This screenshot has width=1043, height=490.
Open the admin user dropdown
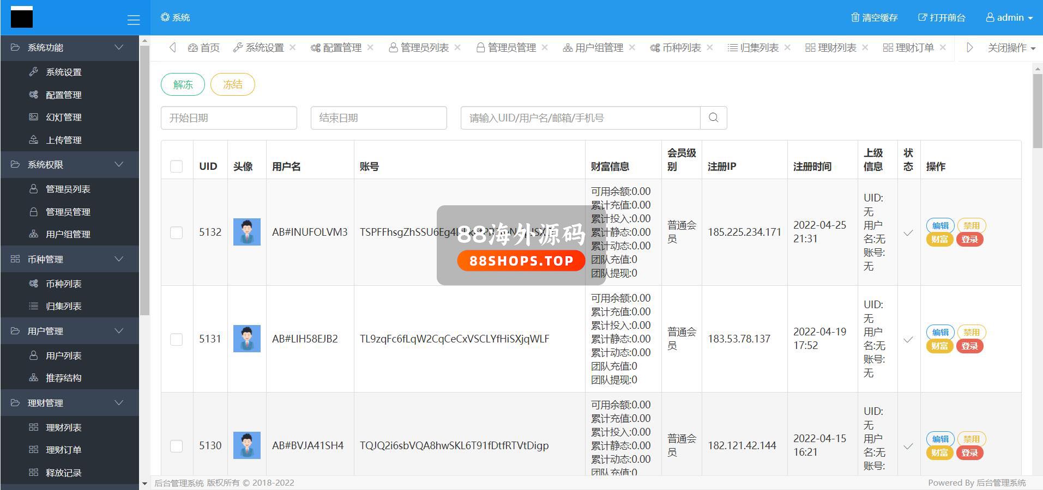pos(1009,17)
